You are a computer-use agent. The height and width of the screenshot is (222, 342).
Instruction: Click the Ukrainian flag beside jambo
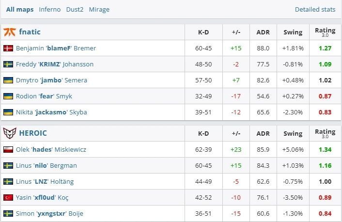(8, 80)
